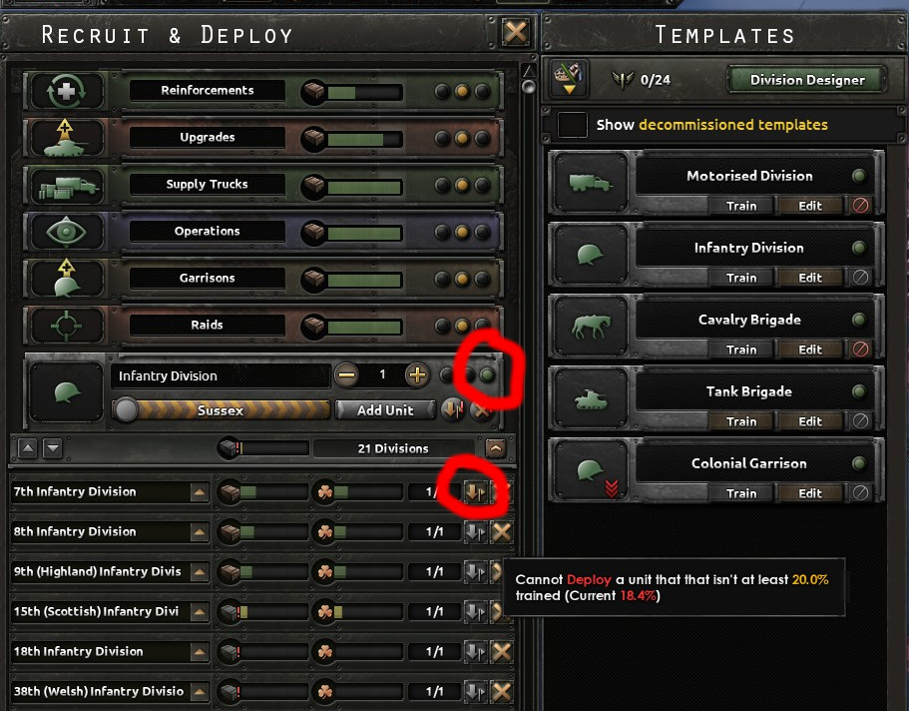The image size is (909, 711).
Task: Open template sorting dropdown beside 0/24
Action: (569, 78)
